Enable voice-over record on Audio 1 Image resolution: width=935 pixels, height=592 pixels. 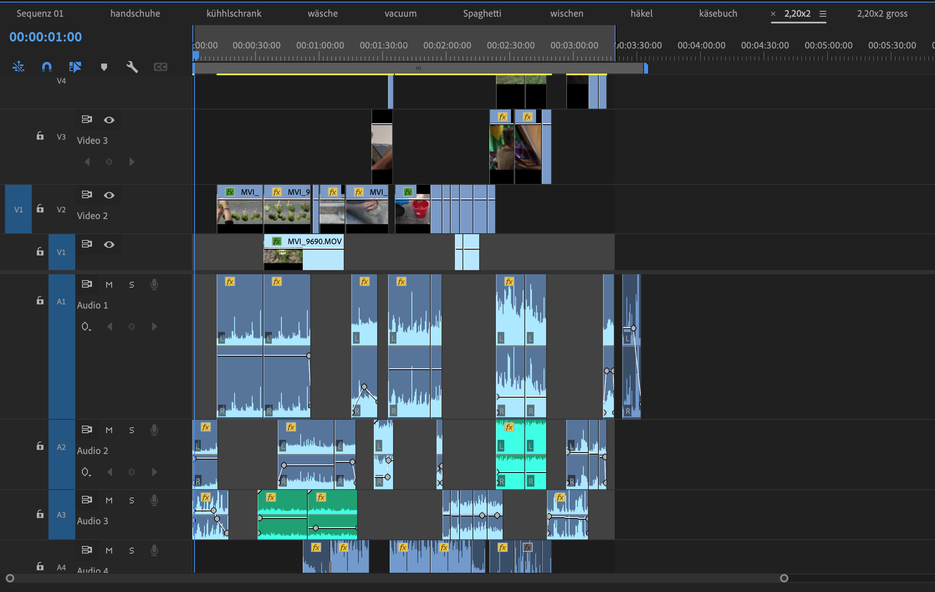tap(154, 285)
